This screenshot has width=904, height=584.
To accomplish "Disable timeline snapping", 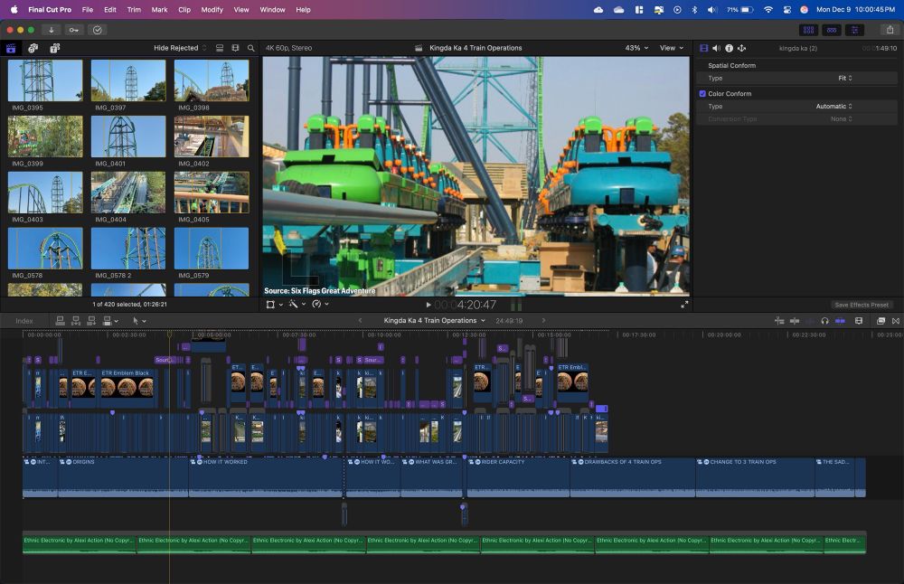I will click(840, 321).
